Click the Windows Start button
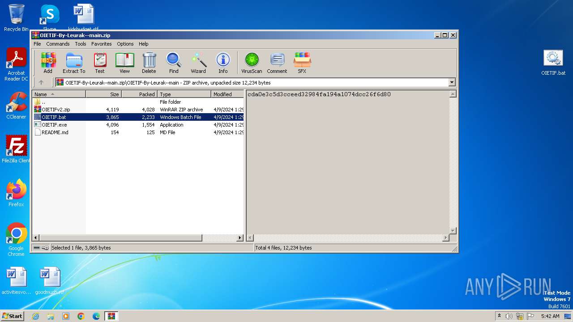This screenshot has width=573, height=322. (x=13, y=316)
